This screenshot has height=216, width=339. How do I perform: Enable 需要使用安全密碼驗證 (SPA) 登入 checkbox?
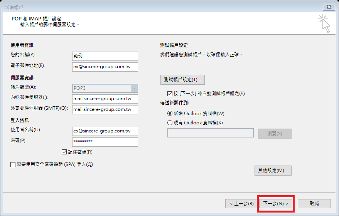(x=13, y=165)
